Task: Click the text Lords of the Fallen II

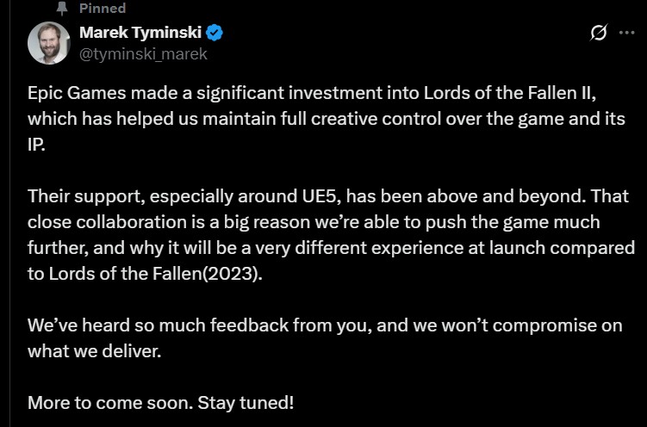Action: click(x=509, y=93)
